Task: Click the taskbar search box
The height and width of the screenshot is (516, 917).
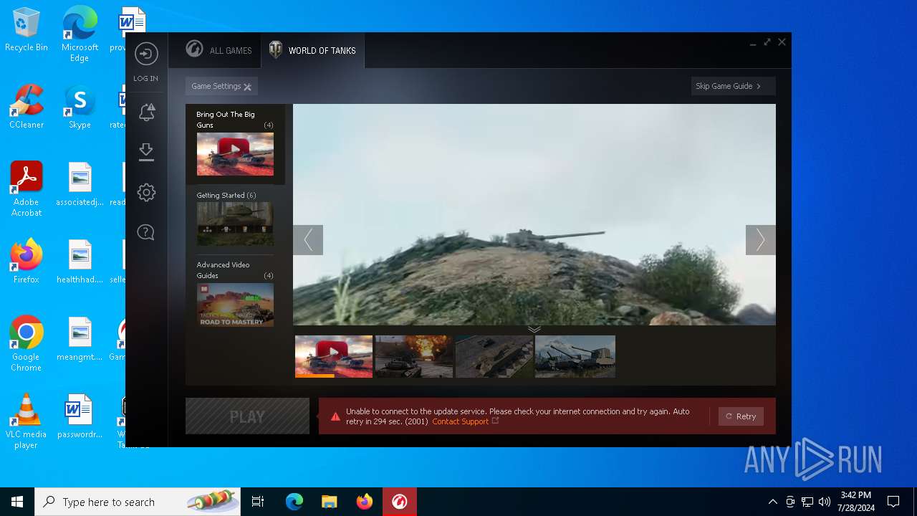Action: pos(138,502)
